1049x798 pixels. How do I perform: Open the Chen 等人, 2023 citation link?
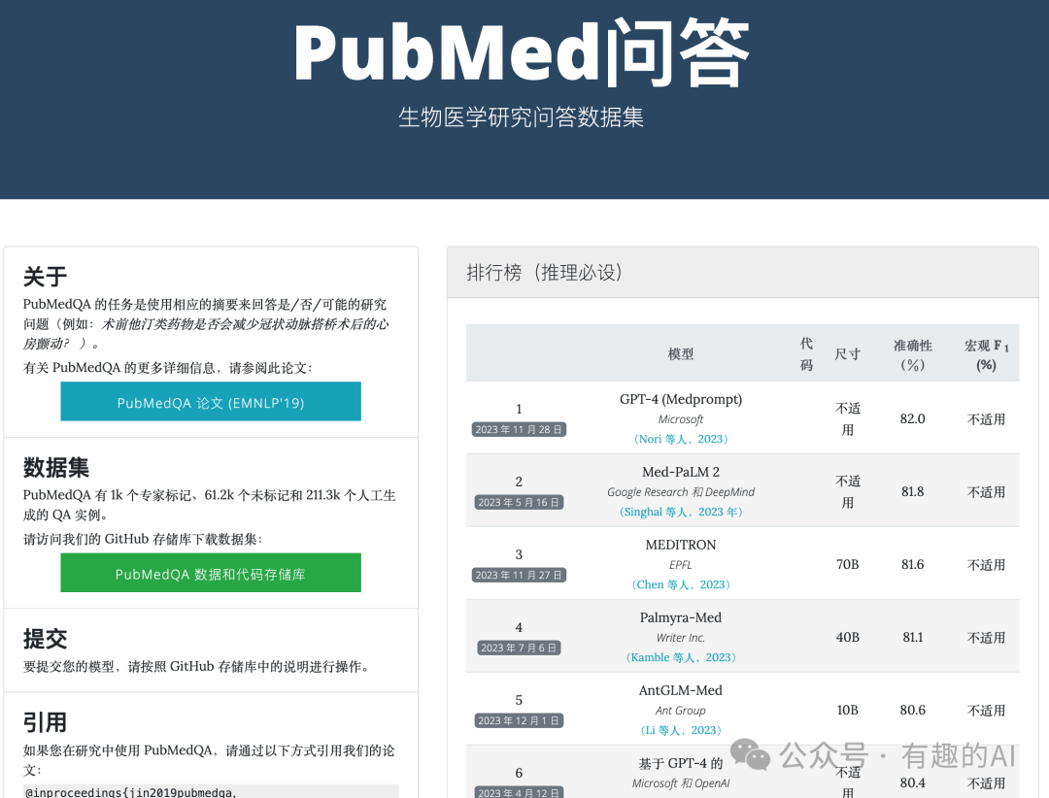pos(680,584)
